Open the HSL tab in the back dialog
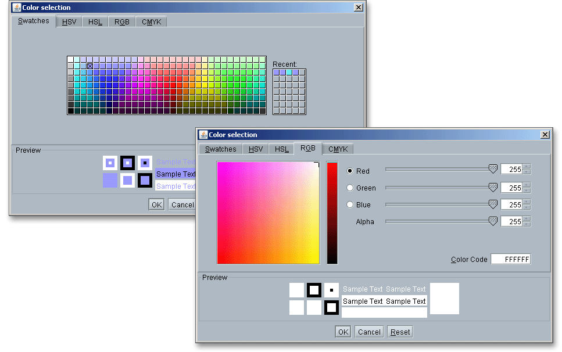This screenshot has width=562, height=352. pos(95,22)
